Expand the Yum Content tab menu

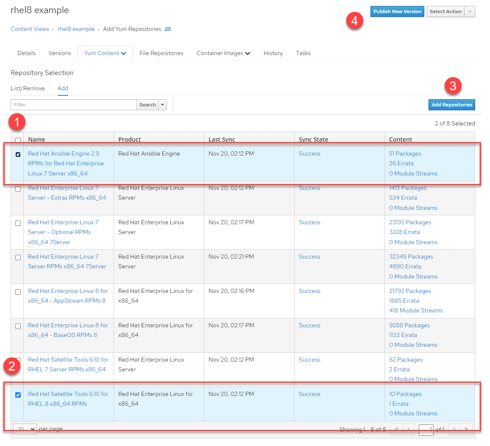pos(105,53)
